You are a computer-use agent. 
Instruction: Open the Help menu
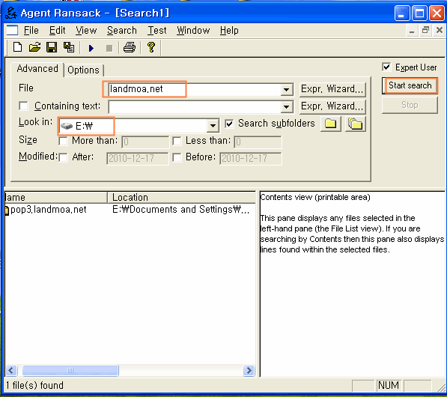click(x=229, y=30)
